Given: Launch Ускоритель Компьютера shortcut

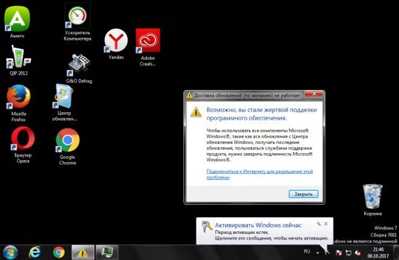Looking at the screenshot, I should click(x=77, y=22).
